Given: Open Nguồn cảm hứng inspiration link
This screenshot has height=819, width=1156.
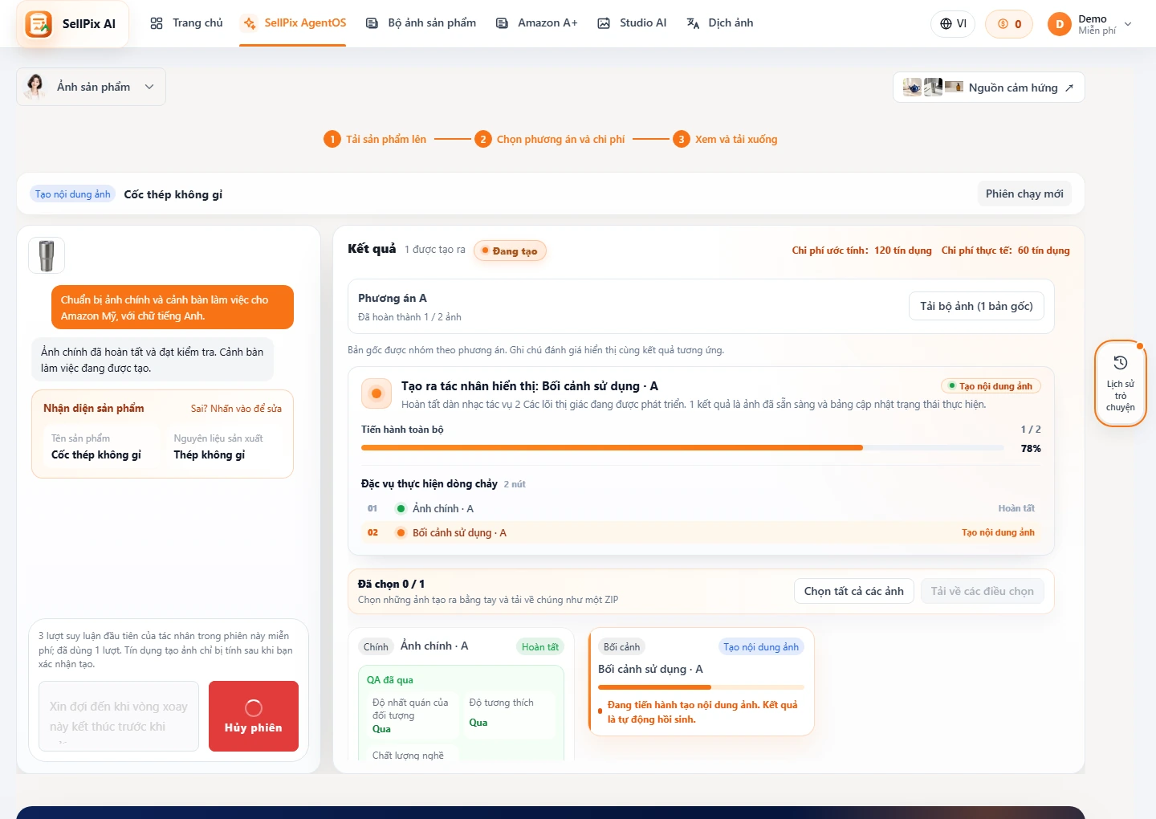Looking at the screenshot, I should (988, 88).
